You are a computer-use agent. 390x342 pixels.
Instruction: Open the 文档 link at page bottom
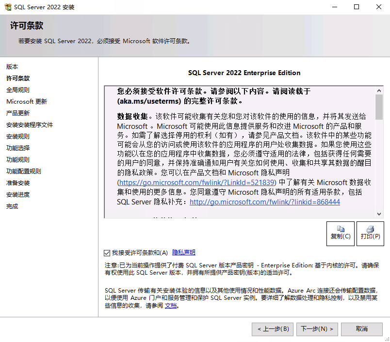171,306
